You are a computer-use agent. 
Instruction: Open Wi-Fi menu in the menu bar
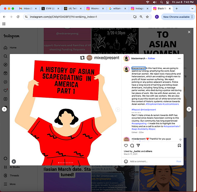point(148,2)
